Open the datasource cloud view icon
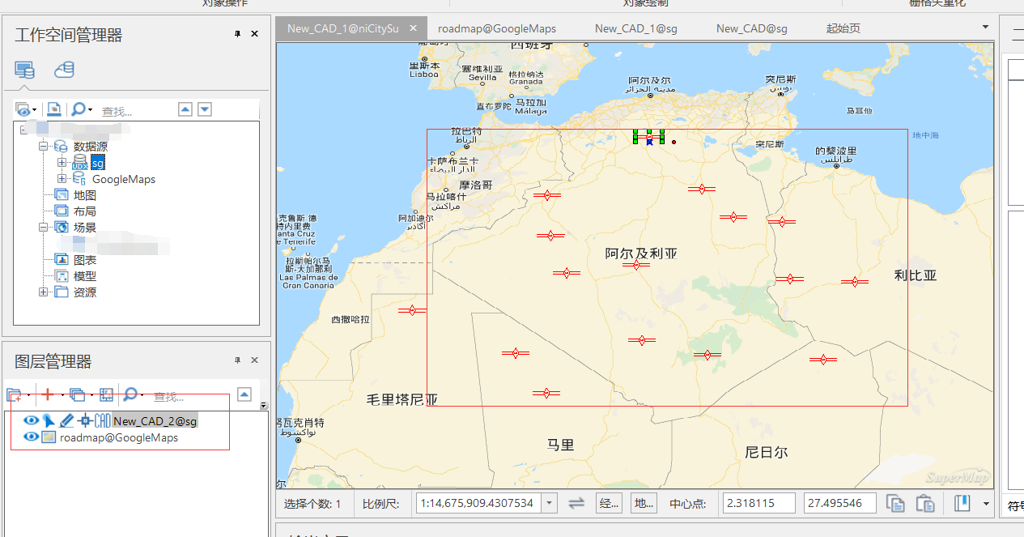 tap(64, 70)
